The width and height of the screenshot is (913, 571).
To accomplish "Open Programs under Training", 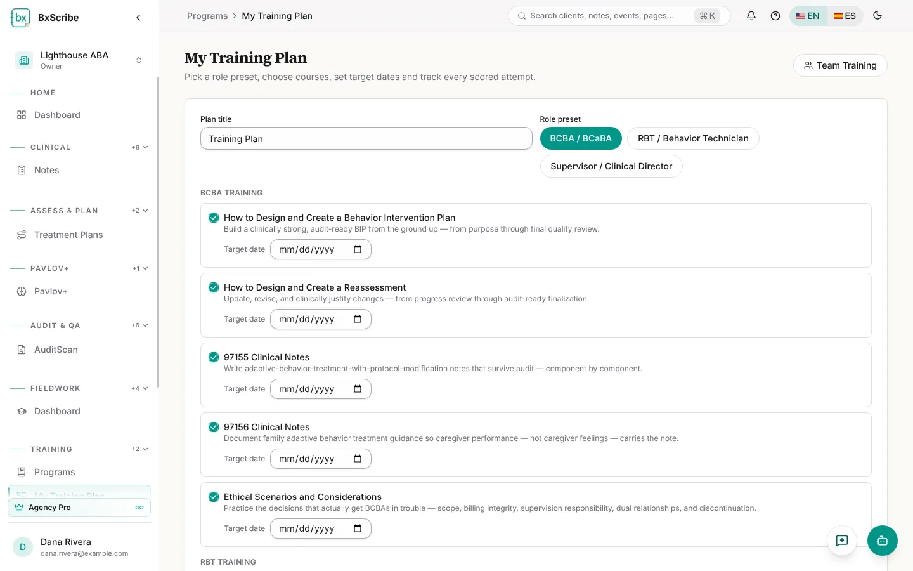I will pyautogui.click(x=79, y=472).
